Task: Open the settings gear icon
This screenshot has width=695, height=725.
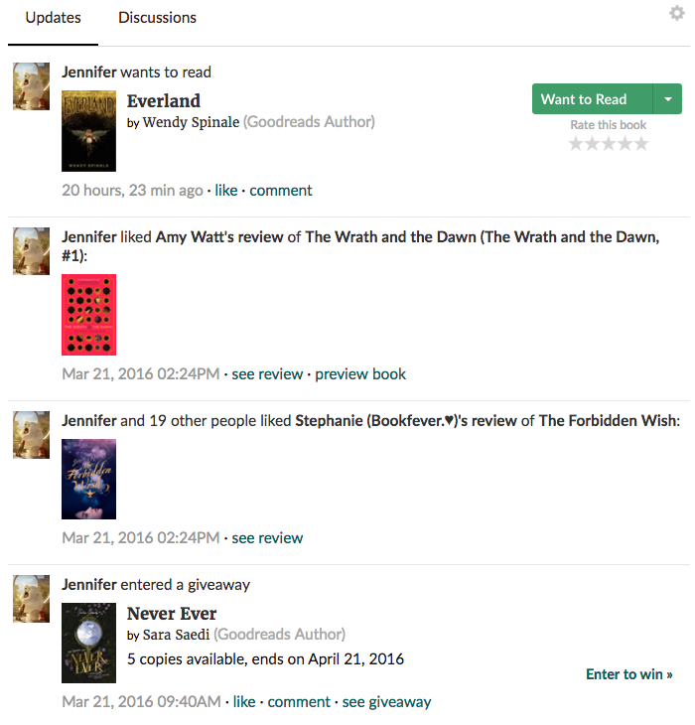Action: (676, 13)
